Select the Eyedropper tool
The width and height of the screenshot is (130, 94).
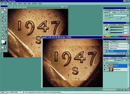tap(5, 34)
